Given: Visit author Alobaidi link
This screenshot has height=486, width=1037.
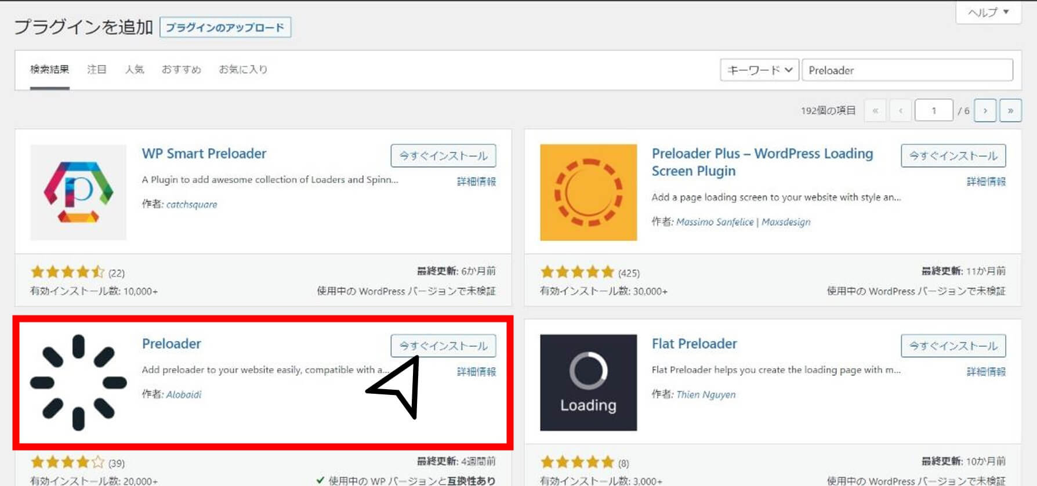Looking at the screenshot, I should 184,394.
